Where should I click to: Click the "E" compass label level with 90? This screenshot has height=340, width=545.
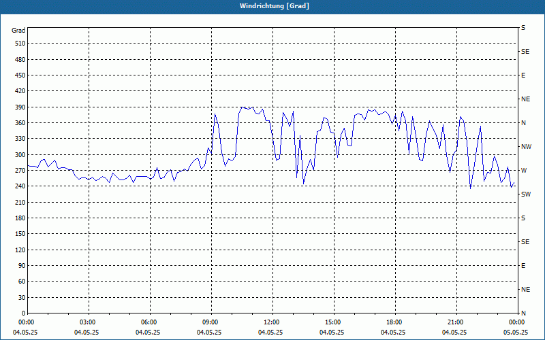[x=523, y=266]
